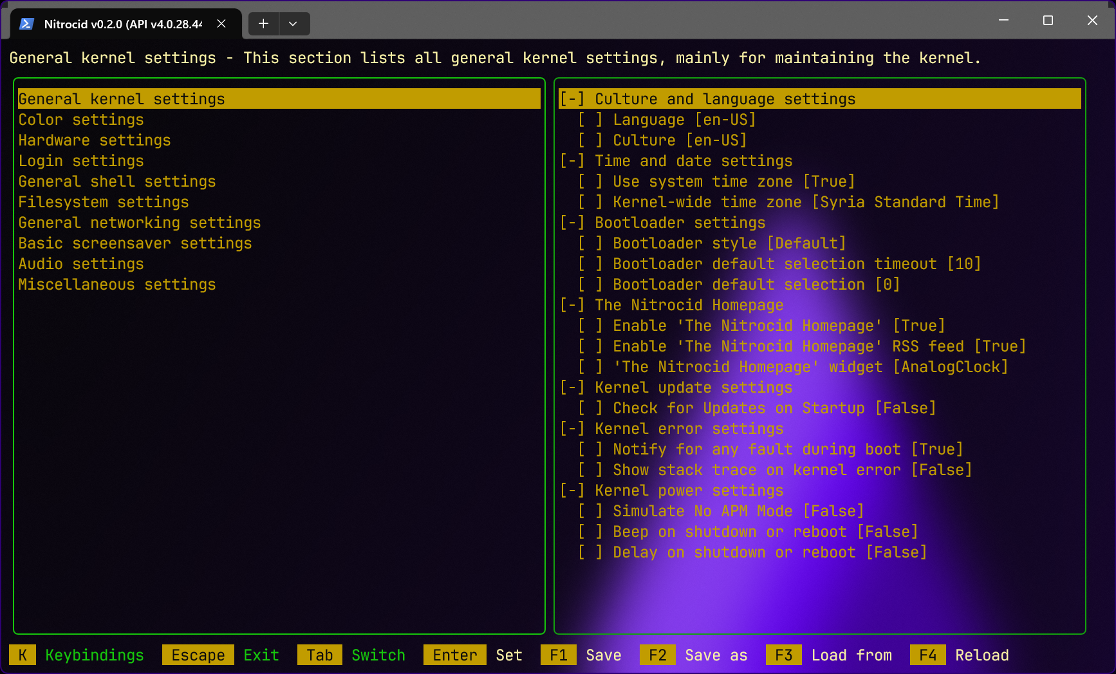The height and width of the screenshot is (674, 1116).
Task: Toggle Check for Updates on Startup checkbox
Action: [x=590, y=408]
